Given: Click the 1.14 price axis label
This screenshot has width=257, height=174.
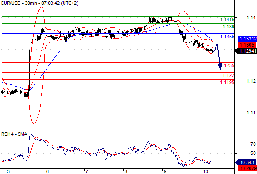Looking at the screenshot, I should click(x=251, y=17).
